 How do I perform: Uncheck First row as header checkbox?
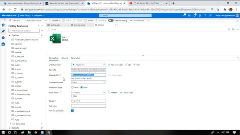72,111
